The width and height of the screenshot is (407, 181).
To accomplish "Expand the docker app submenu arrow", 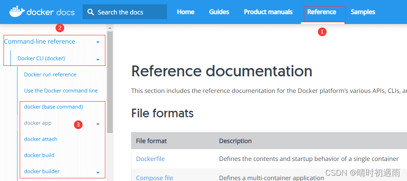I will point(98,124).
